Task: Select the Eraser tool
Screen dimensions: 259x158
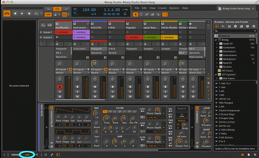Action: click(x=152, y=15)
